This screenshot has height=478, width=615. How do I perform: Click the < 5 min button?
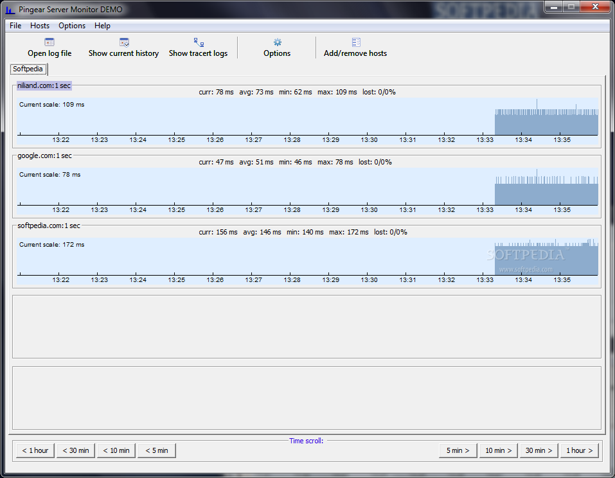click(x=157, y=450)
